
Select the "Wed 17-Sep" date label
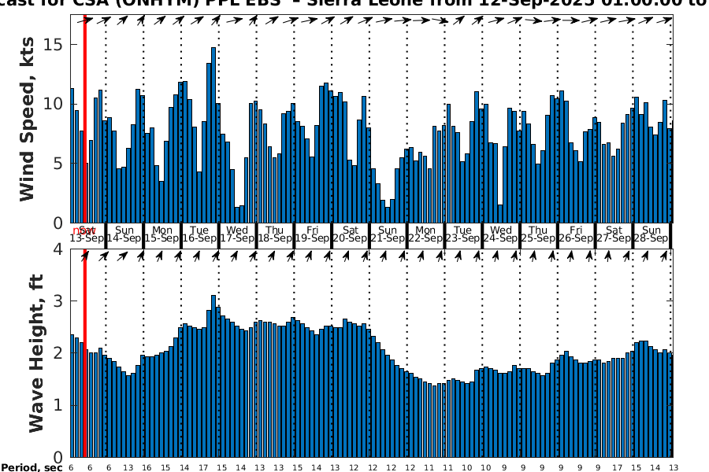coord(237,234)
